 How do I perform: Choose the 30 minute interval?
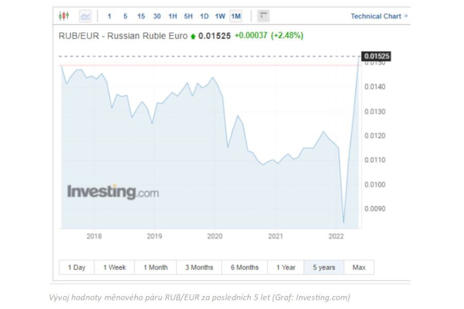tap(157, 16)
